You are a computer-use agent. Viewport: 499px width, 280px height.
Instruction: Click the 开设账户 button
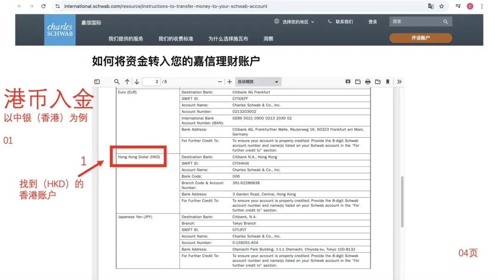pos(420,38)
